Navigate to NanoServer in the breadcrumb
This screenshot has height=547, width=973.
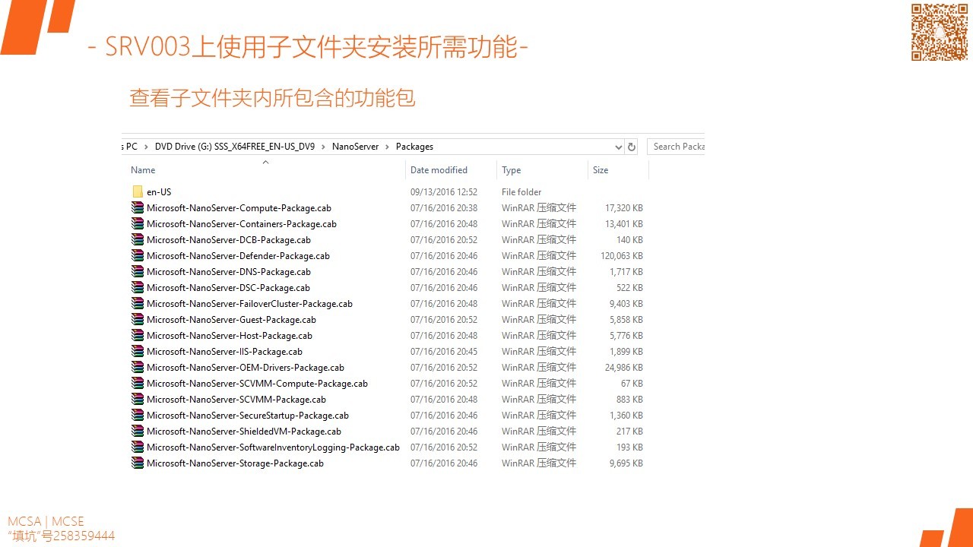pyautogui.click(x=355, y=147)
